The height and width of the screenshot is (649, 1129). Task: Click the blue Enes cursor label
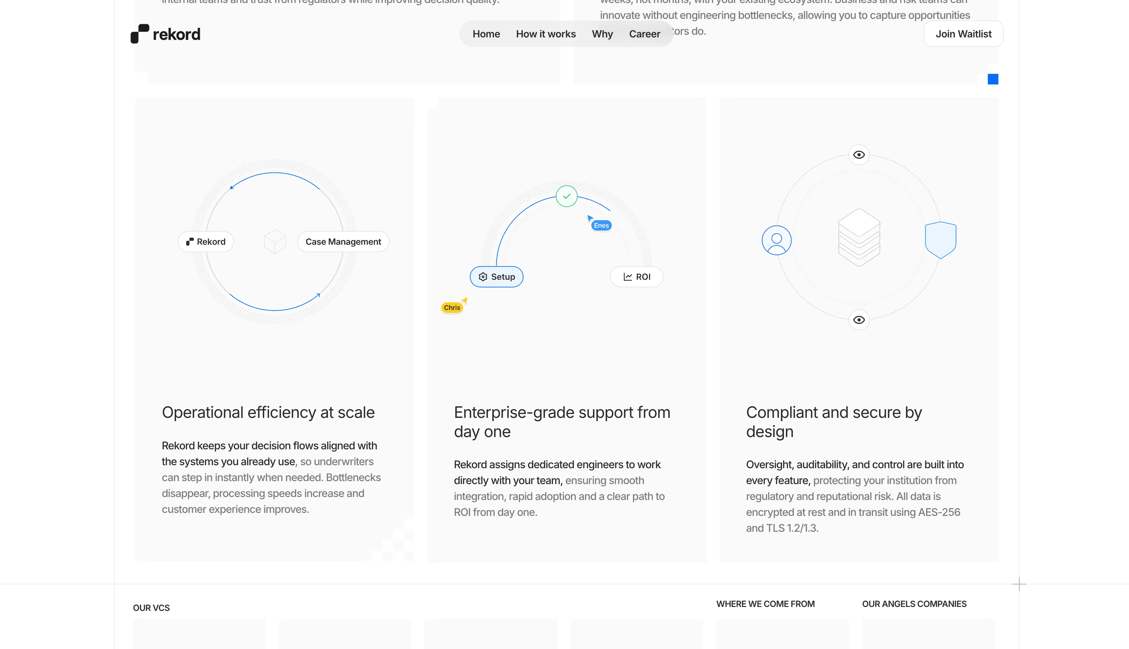pyautogui.click(x=601, y=225)
